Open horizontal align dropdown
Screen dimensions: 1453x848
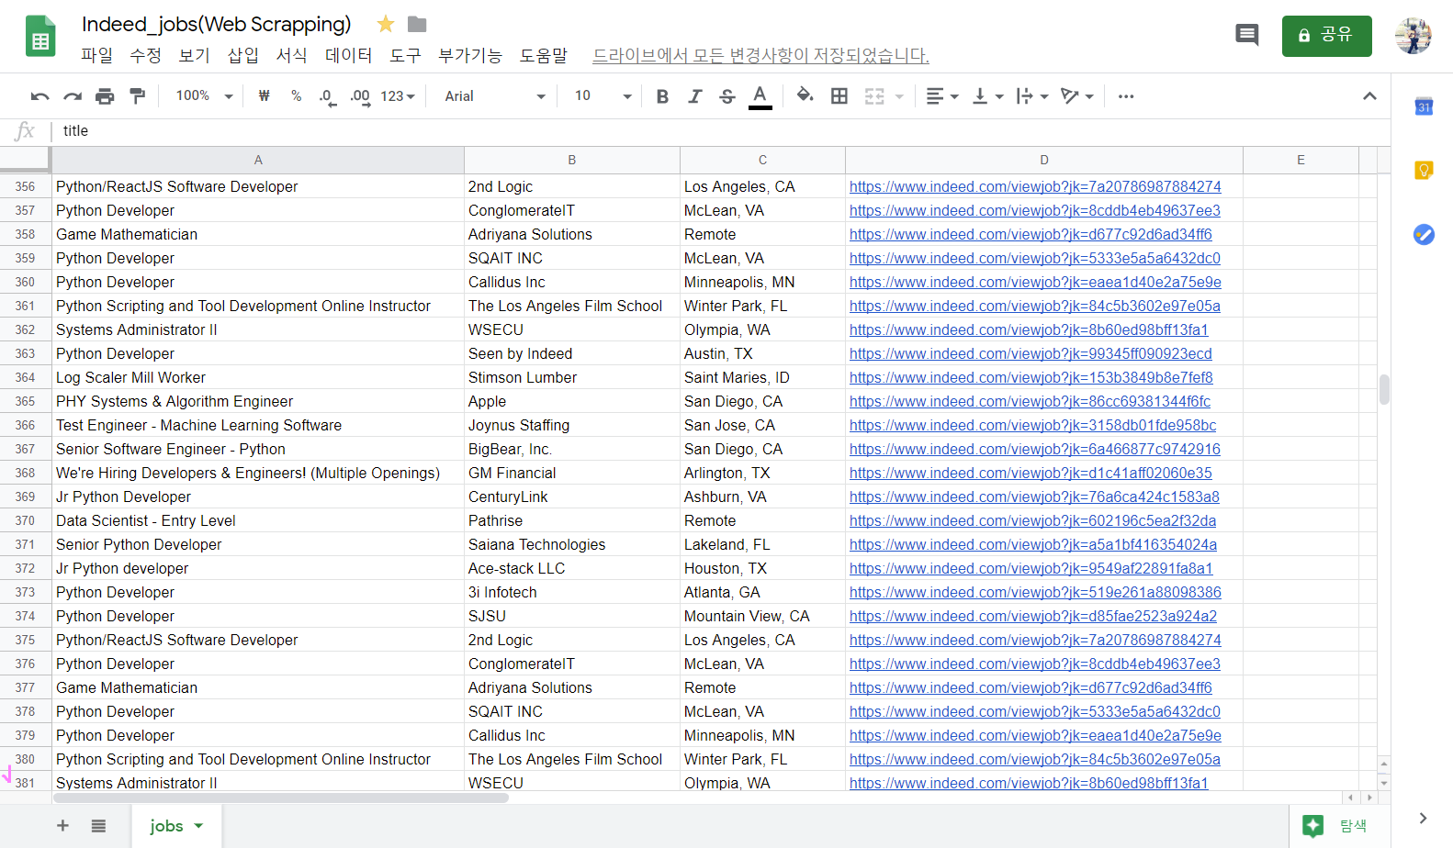pos(941,96)
